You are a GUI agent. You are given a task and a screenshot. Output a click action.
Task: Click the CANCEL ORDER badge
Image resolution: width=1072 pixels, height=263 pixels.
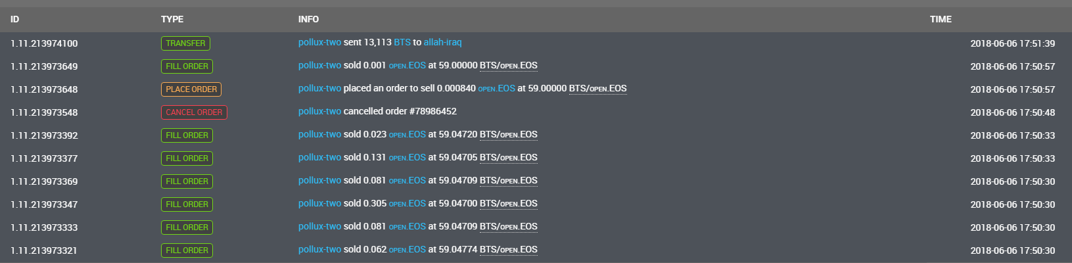click(194, 112)
